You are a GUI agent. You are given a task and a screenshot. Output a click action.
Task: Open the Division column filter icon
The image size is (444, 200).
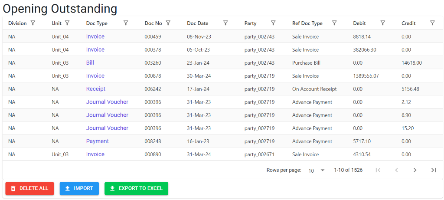click(x=33, y=23)
